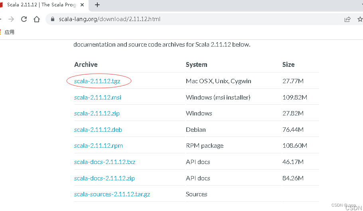Screen dimensions: 363x211
Task: Download scala-docs-2.11.12.txz API docs
Action: (105, 162)
